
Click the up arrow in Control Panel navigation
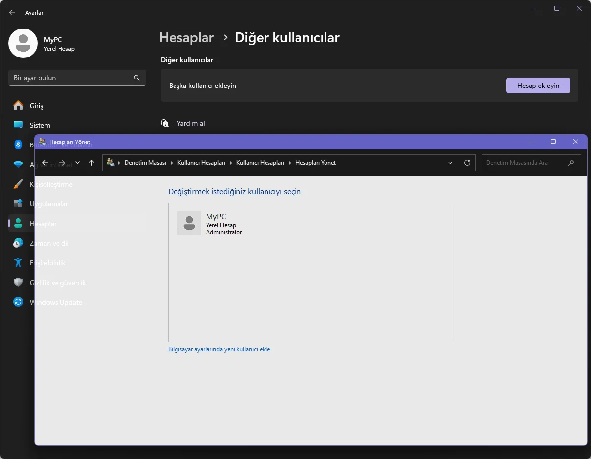pos(91,163)
